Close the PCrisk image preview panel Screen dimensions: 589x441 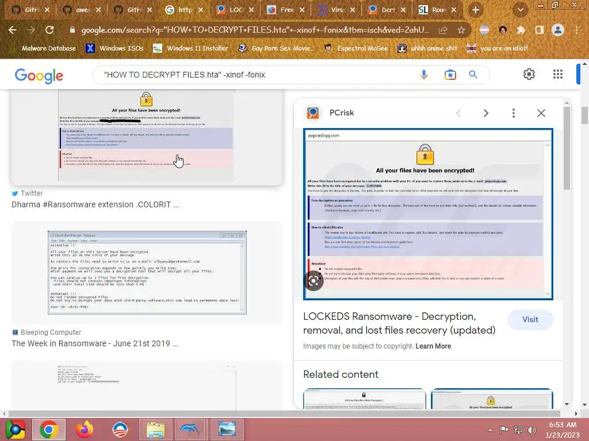point(541,113)
